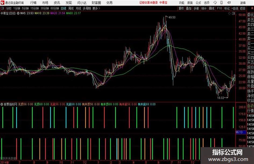The height and width of the screenshot is (164, 254).
Task: Click the MA60: 23.17 indicator value
Action: 73,13
